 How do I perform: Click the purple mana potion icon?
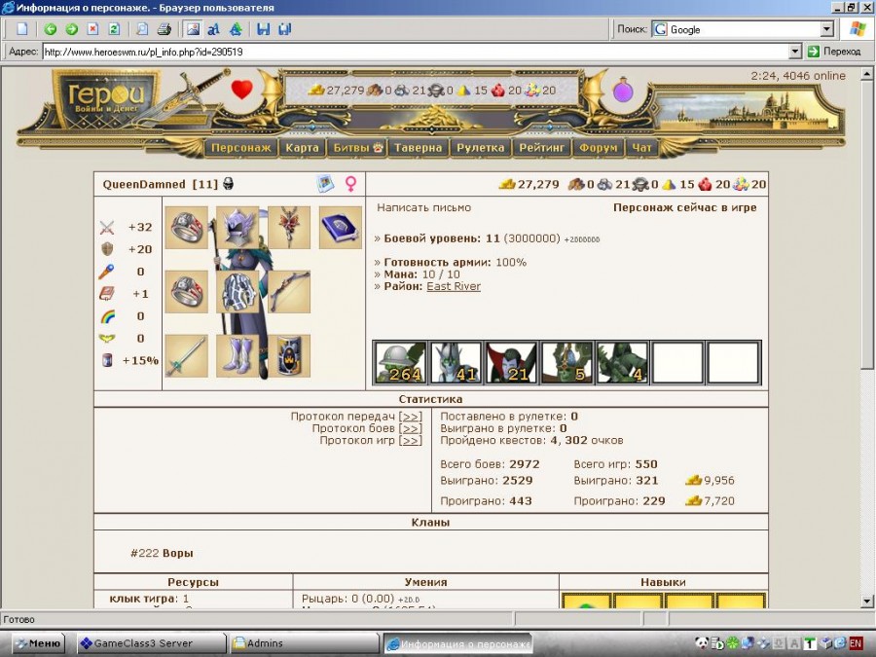[623, 90]
